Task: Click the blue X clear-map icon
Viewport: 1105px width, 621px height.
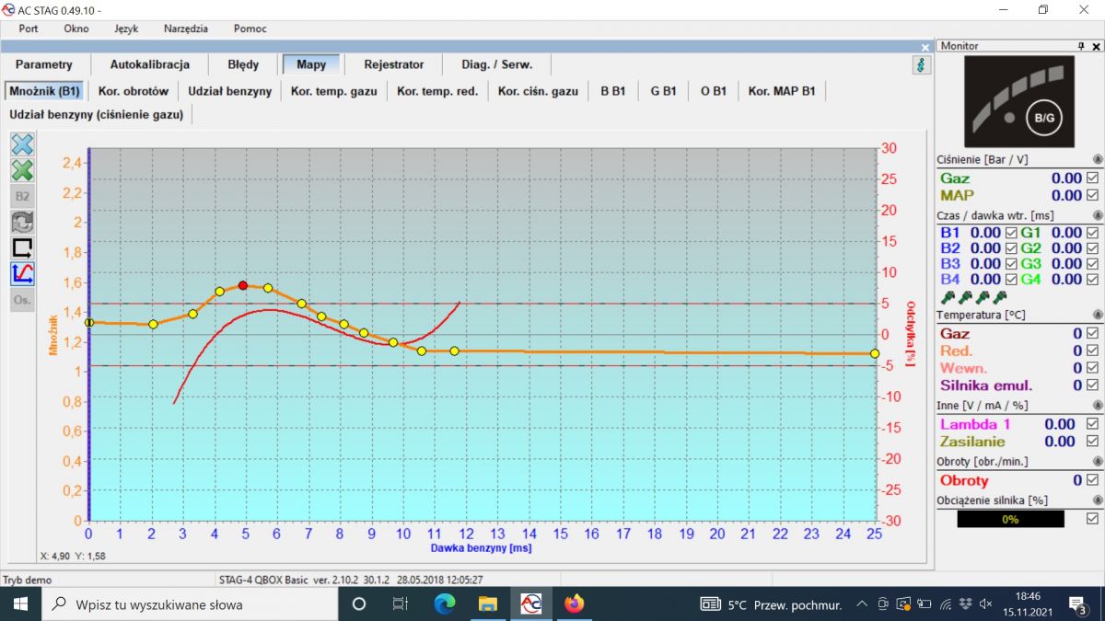Action: pos(22,144)
